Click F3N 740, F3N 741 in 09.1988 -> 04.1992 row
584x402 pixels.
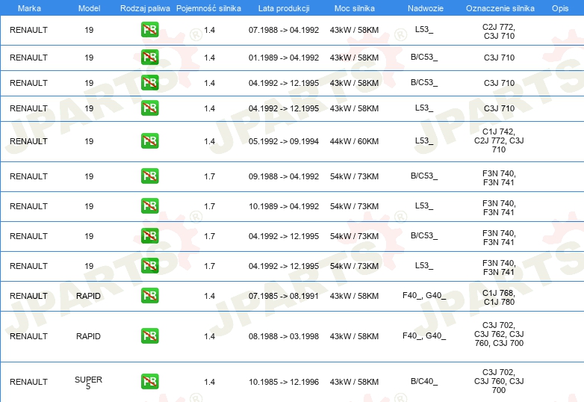(499, 178)
